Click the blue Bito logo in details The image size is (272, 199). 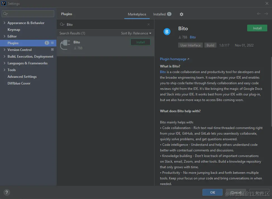click(167, 32)
